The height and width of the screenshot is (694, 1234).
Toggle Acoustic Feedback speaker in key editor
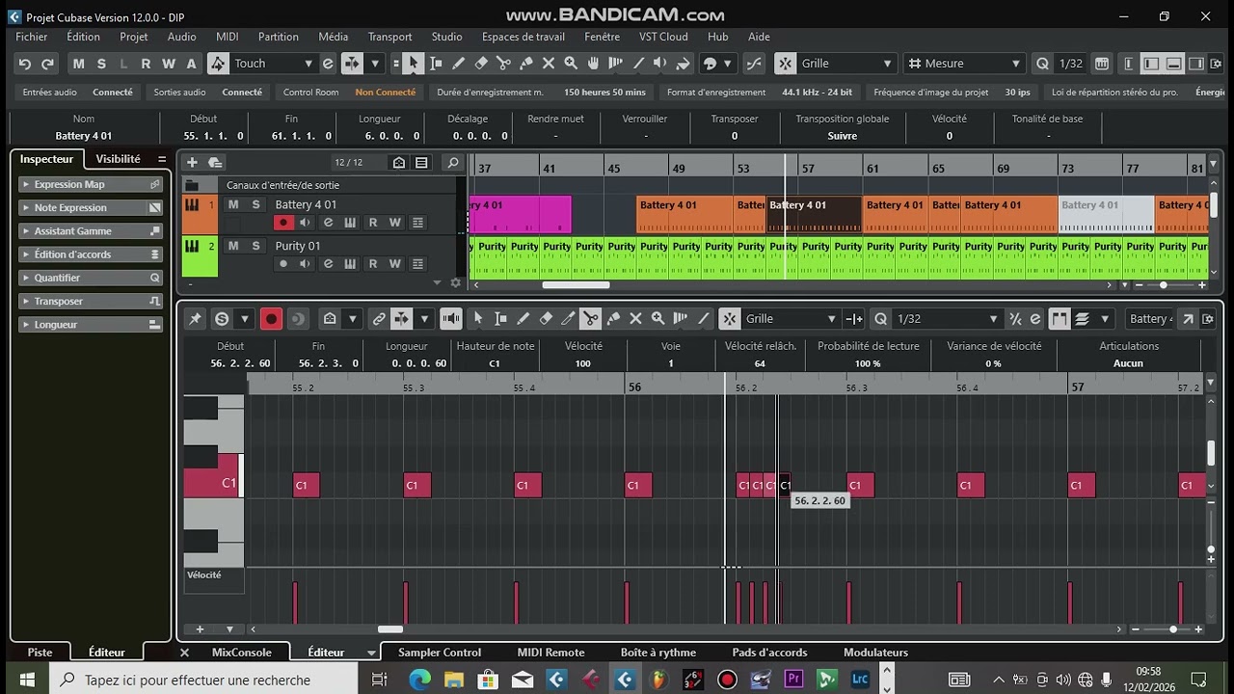click(x=450, y=319)
